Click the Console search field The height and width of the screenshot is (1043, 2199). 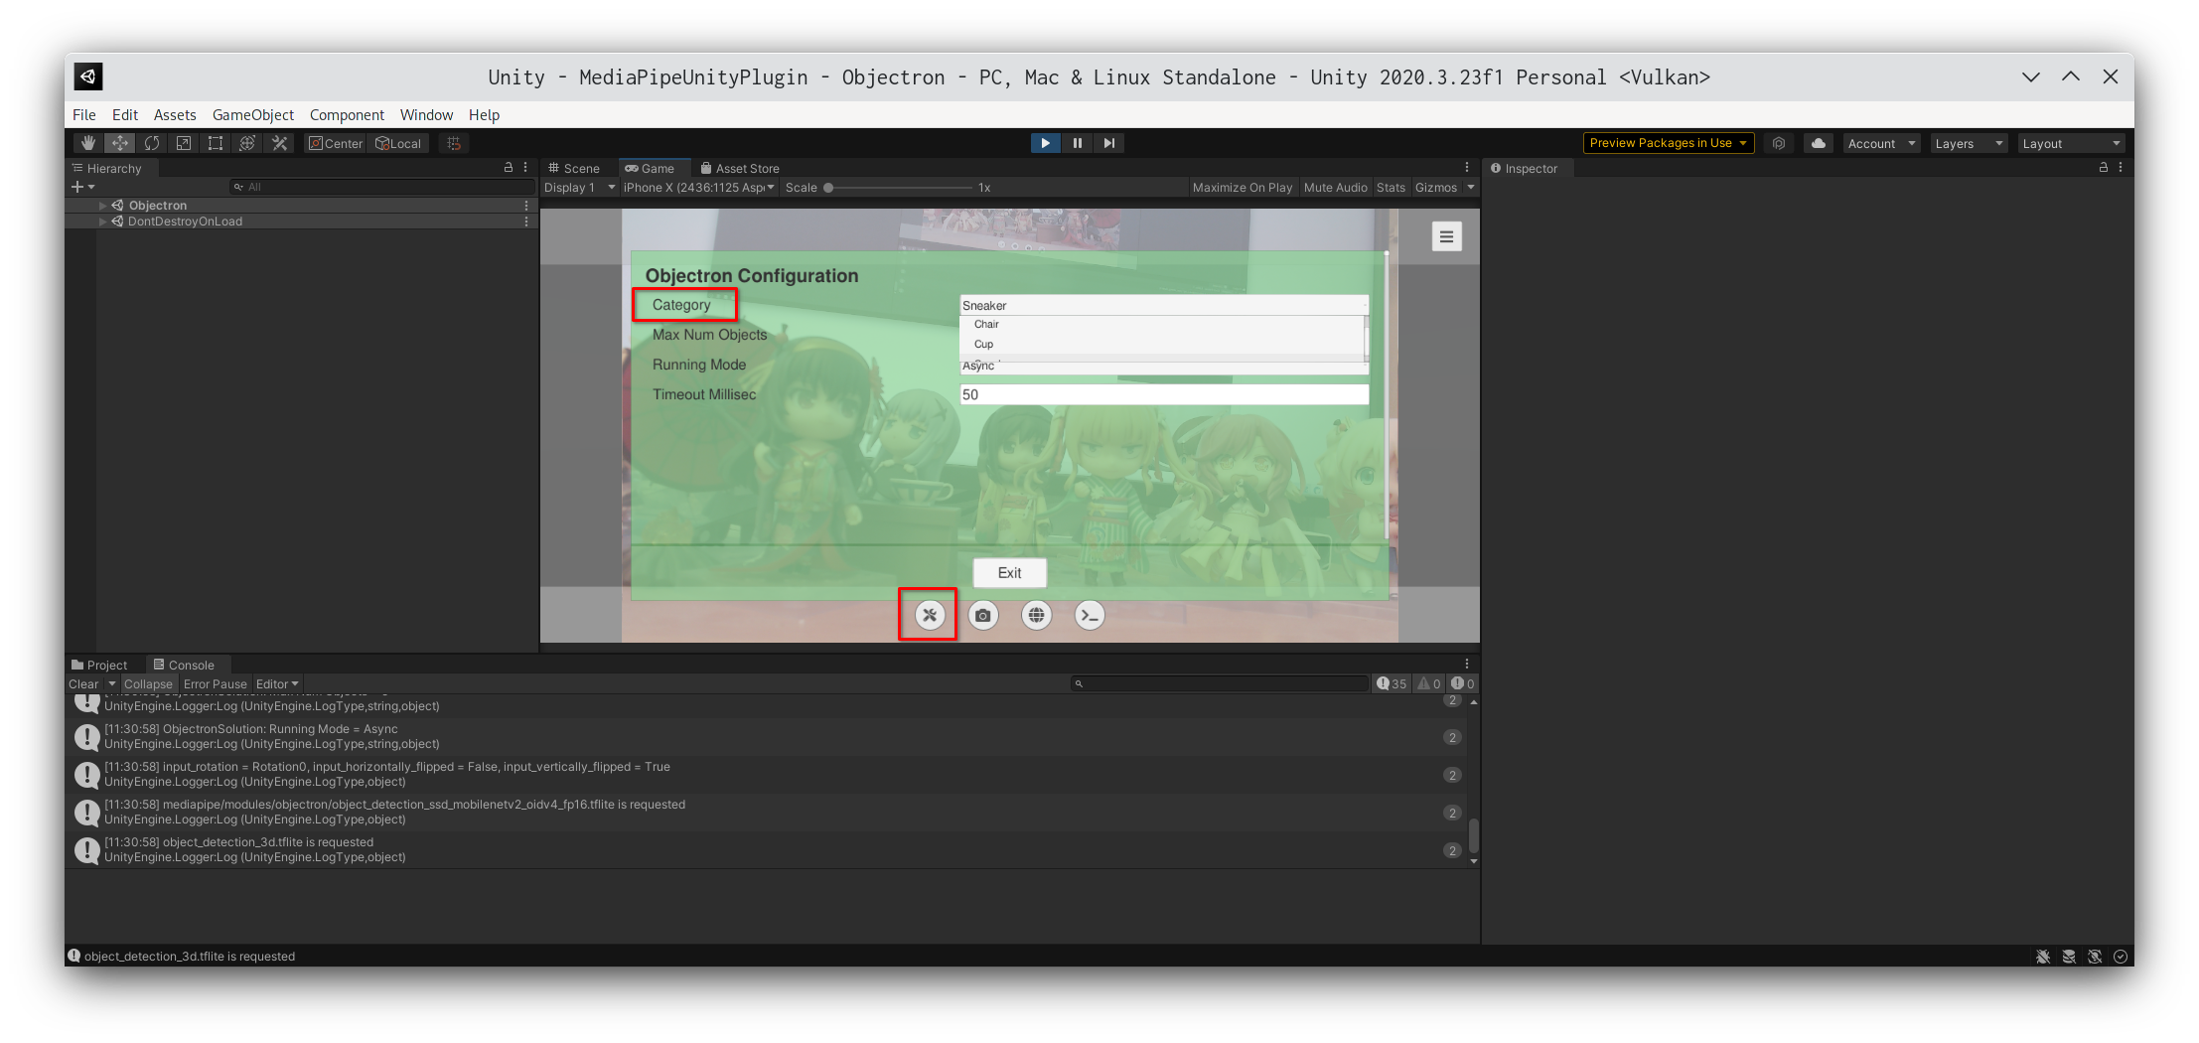tap(1220, 683)
